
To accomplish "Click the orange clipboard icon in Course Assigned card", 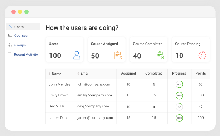I will (x=118, y=55).
